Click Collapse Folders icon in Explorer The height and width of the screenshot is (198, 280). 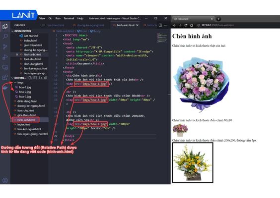coord(45,78)
